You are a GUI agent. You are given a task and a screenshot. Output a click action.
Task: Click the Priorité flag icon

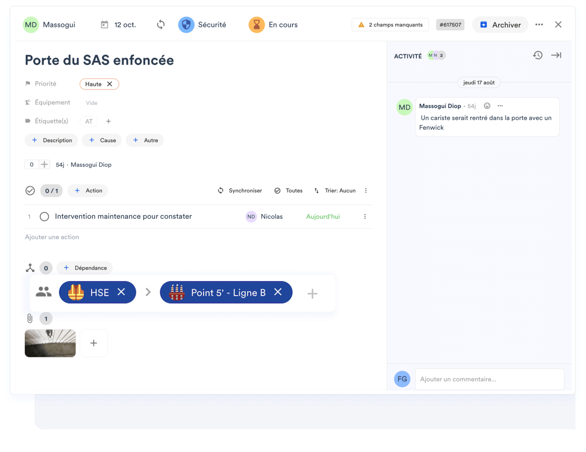click(28, 83)
